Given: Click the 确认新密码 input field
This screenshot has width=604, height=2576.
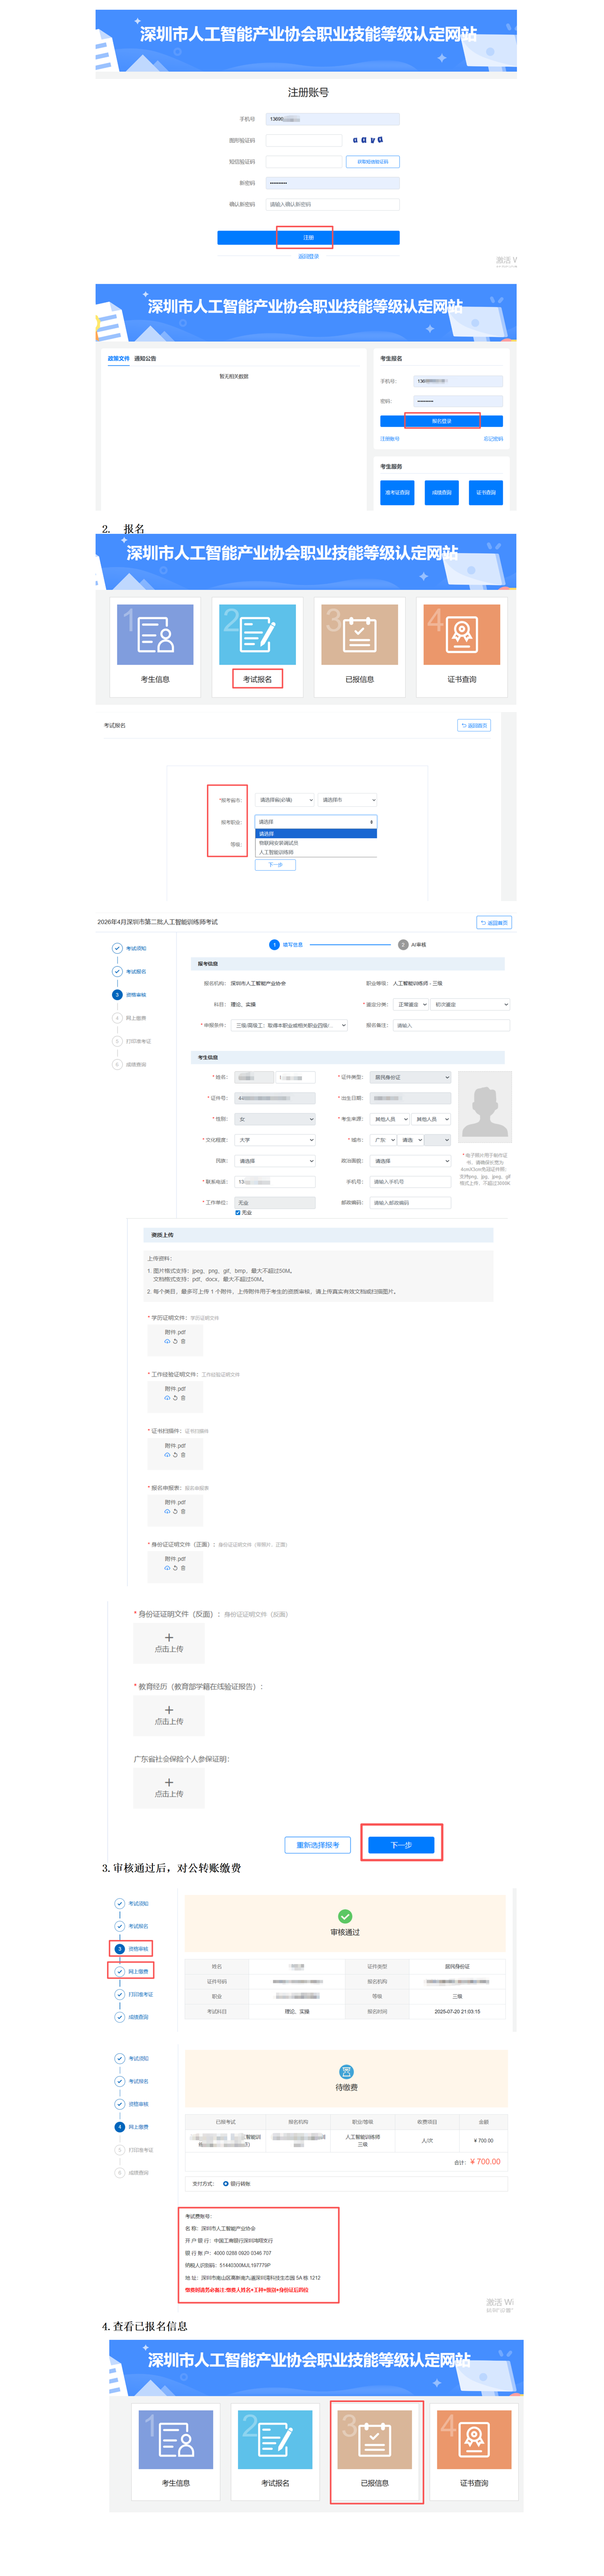Looking at the screenshot, I should tap(333, 204).
